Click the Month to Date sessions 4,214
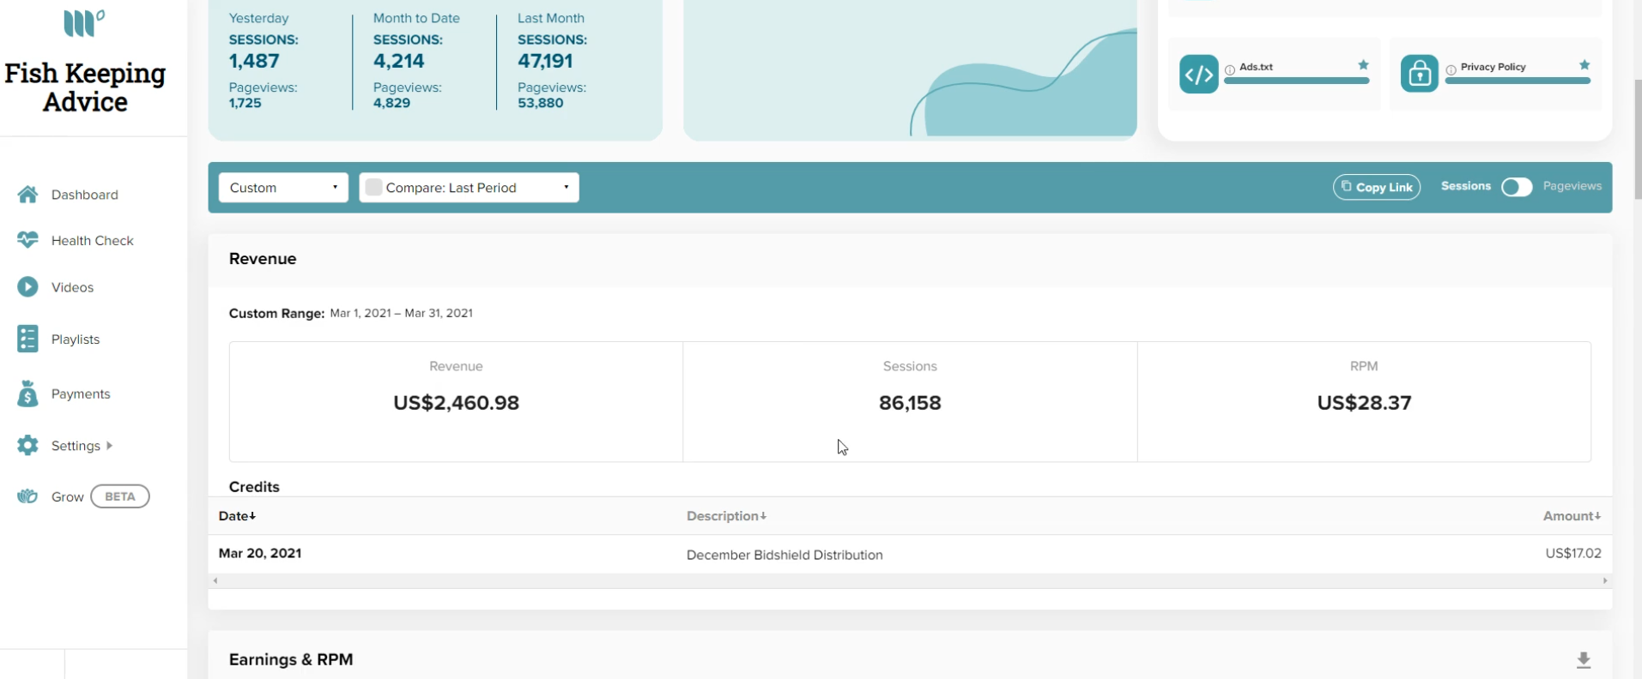The width and height of the screenshot is (1642, 679). [398, 61]
